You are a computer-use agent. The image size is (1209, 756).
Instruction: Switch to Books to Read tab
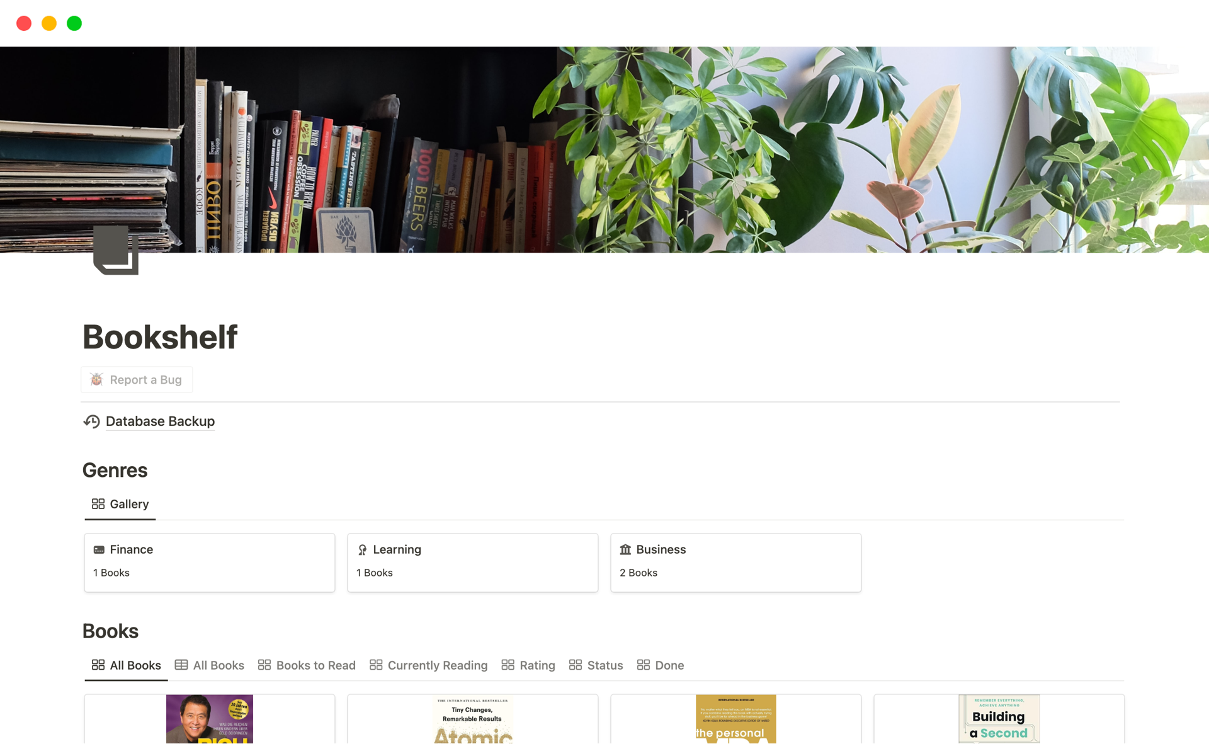pos(307,665)
